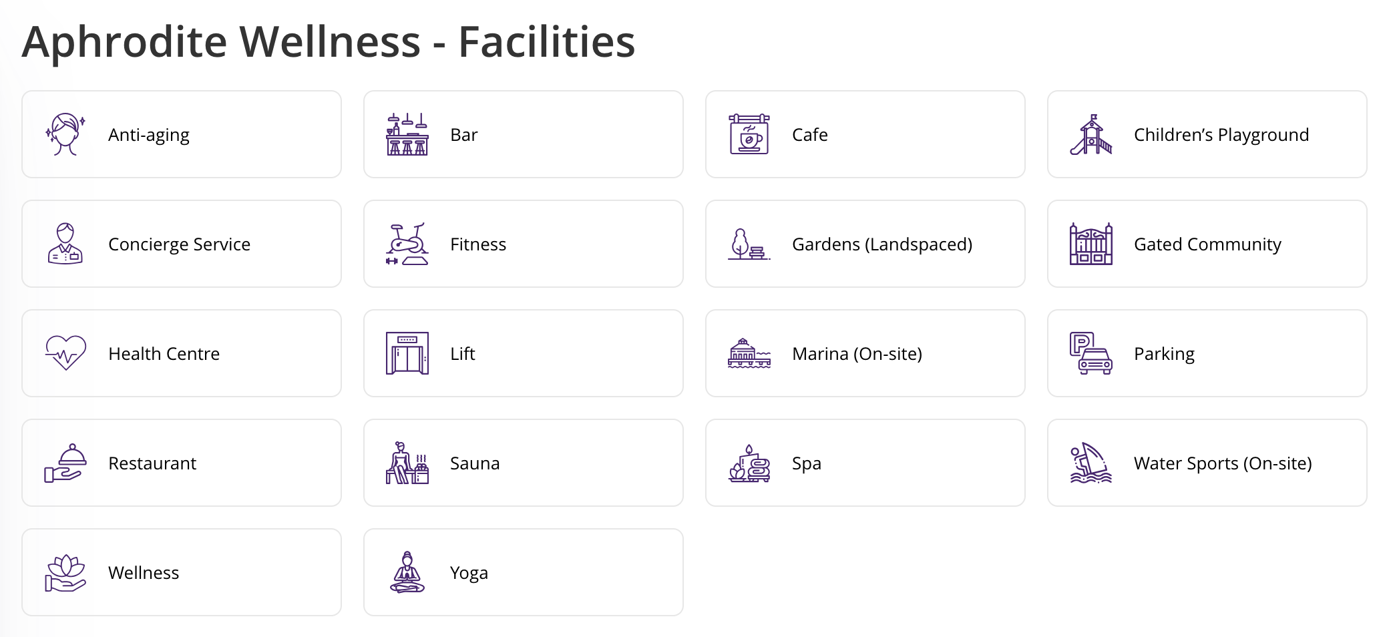Click the Anti-aging face icon
This screenshot has height=637, width=1389.
[x=65, y=134]
